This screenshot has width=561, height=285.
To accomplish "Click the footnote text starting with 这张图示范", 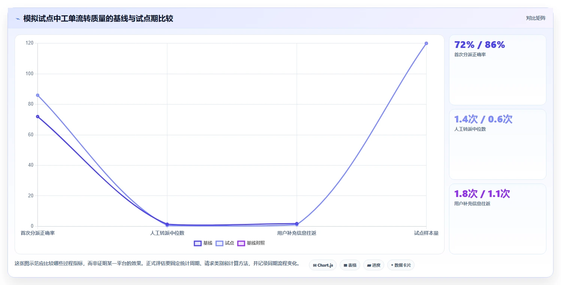I will (x=157, y=264).
